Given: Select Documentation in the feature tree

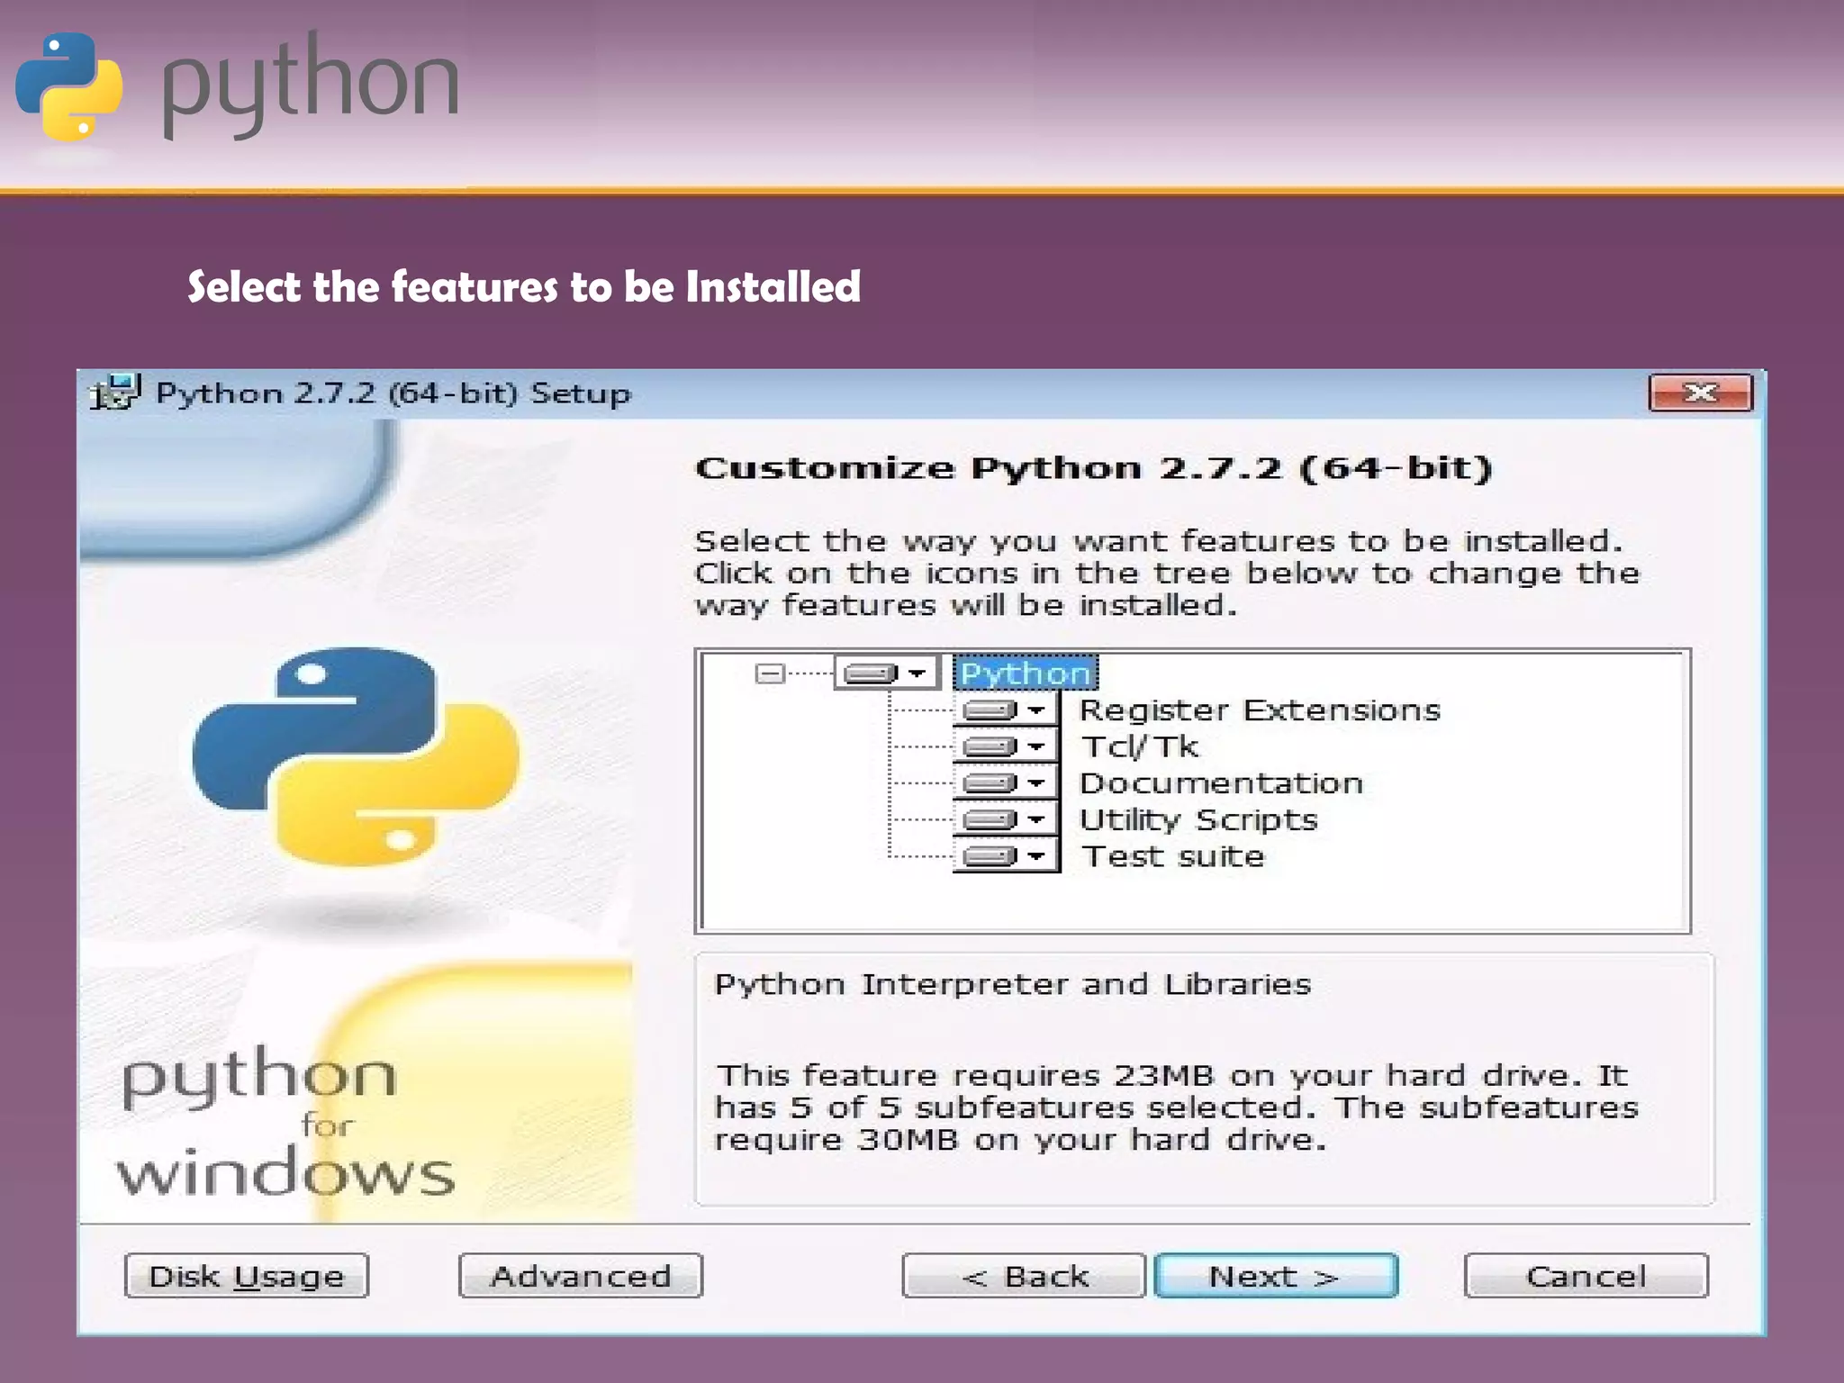Looking at the screenshot, I should click(x=1221, y=783).
